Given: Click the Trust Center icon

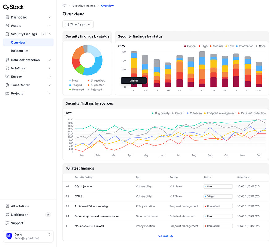Looking at the screenshot, I should (x=7, y=85).
